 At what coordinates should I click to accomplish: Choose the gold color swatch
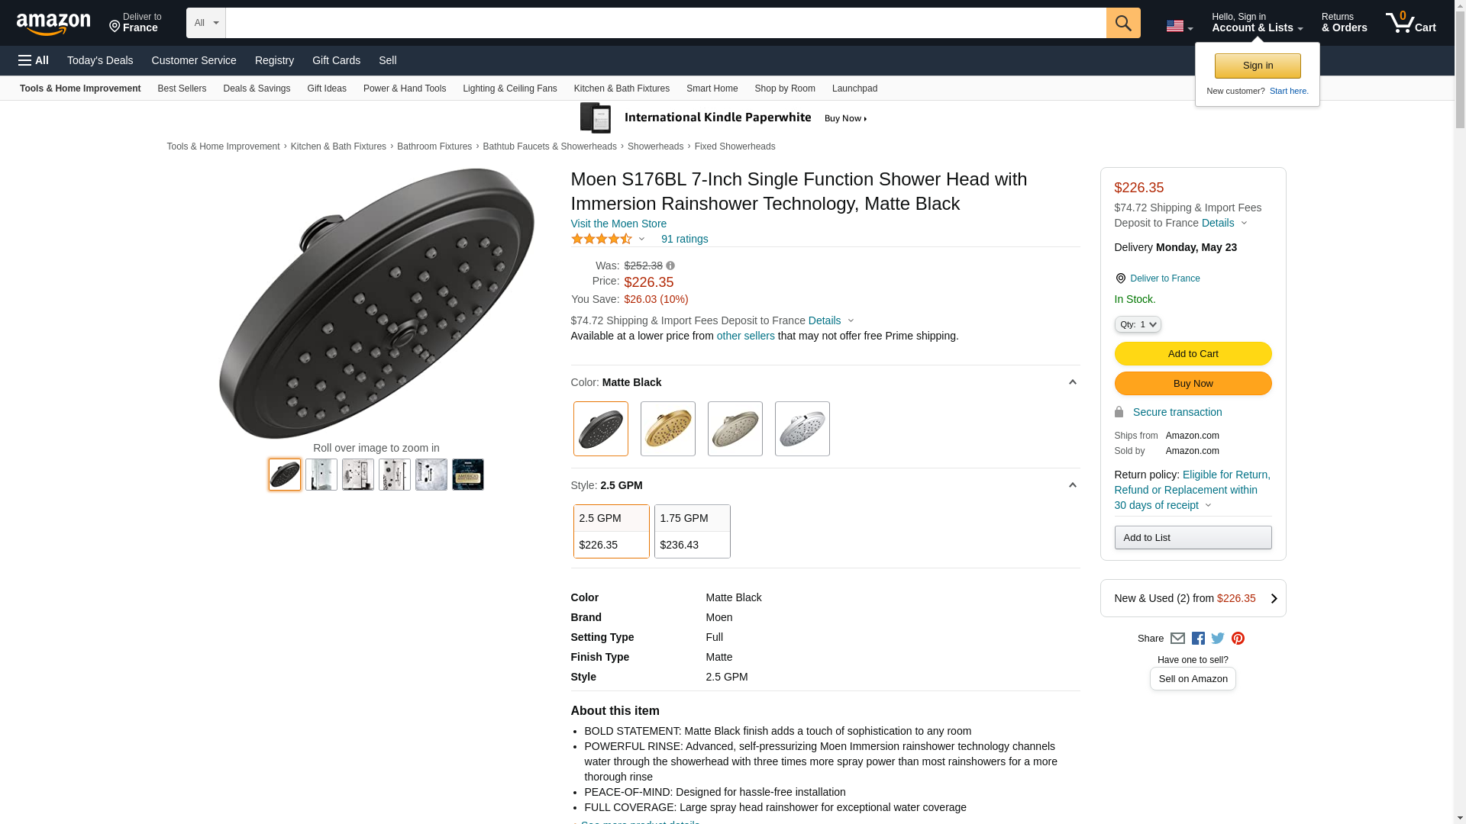point(667,429)
